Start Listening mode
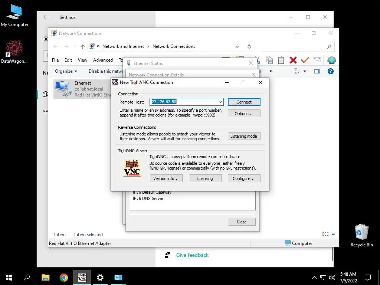 point(244,136)
